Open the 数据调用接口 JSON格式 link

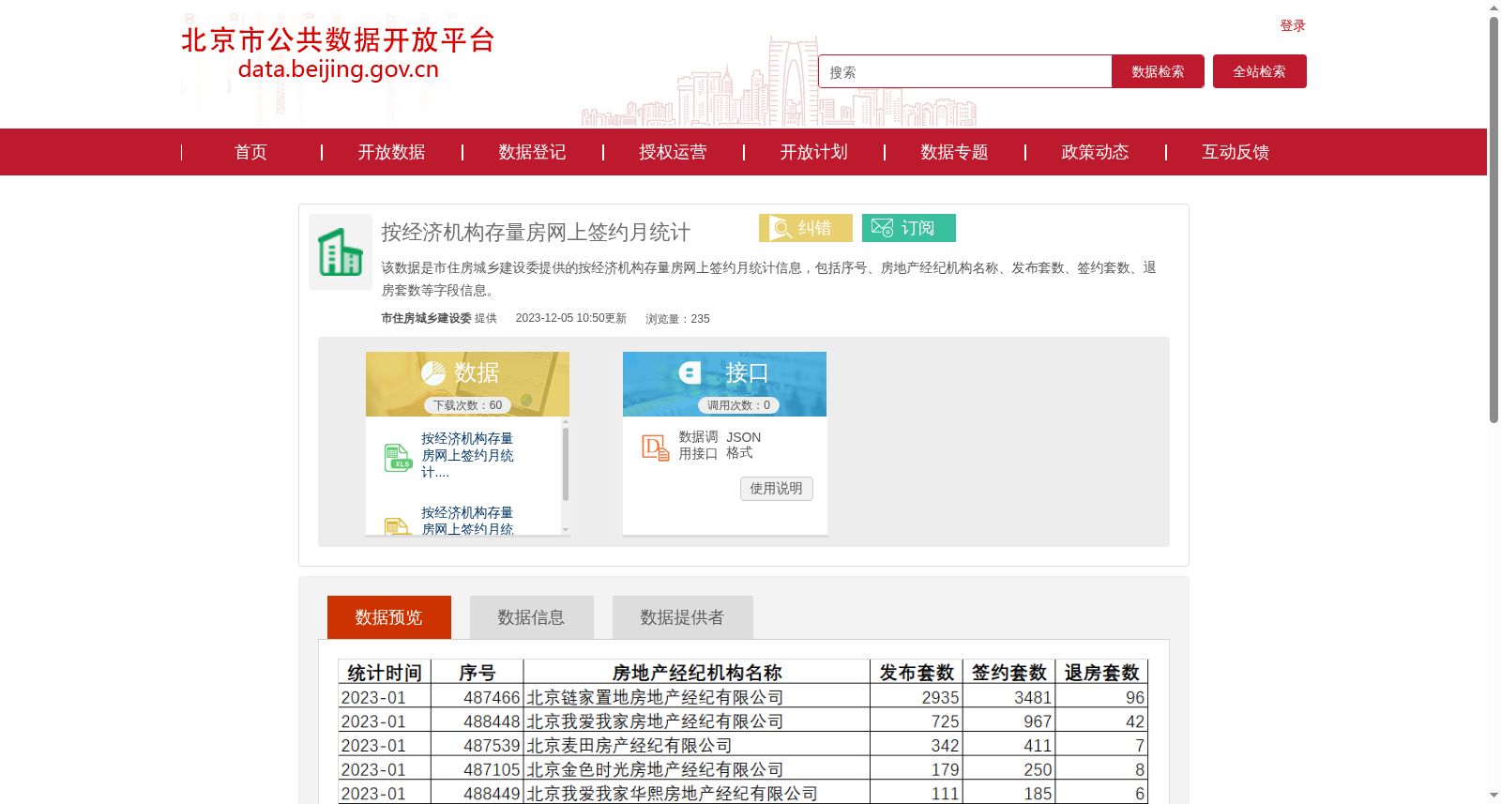click(x=720, y=445)
